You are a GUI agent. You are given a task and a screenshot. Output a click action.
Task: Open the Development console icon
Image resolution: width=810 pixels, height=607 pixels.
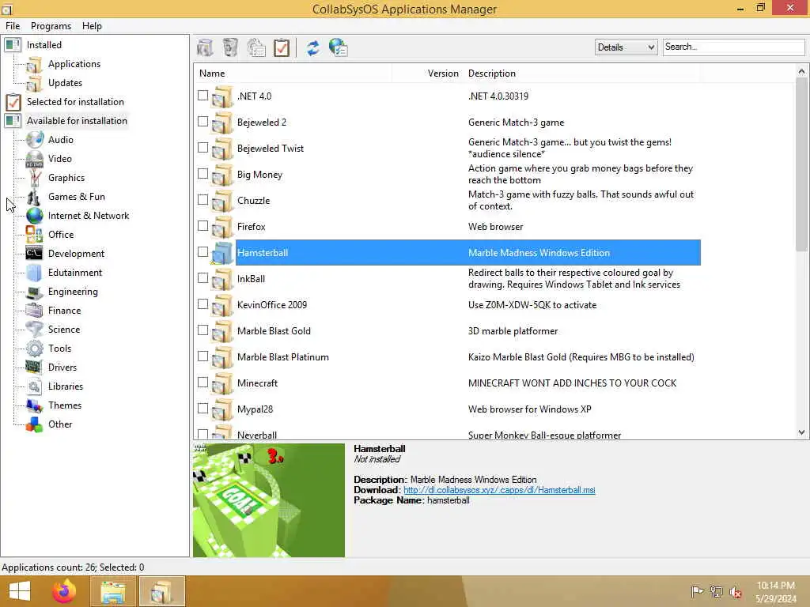pyautogui.click(x=35, y=254)
